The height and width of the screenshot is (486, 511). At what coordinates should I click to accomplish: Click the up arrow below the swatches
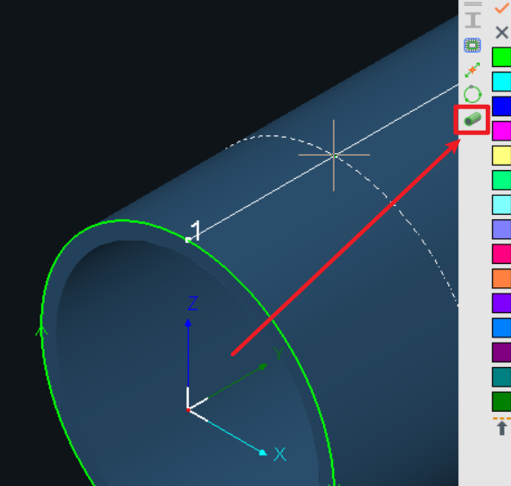pyautogui.click(x=502, y=428)
